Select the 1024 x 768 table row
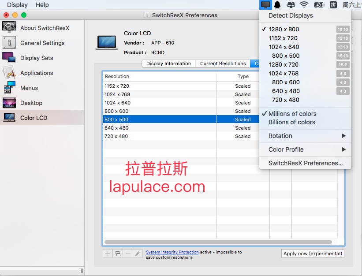The width and height of the screenshot is (362, 276). pos(181,94)
